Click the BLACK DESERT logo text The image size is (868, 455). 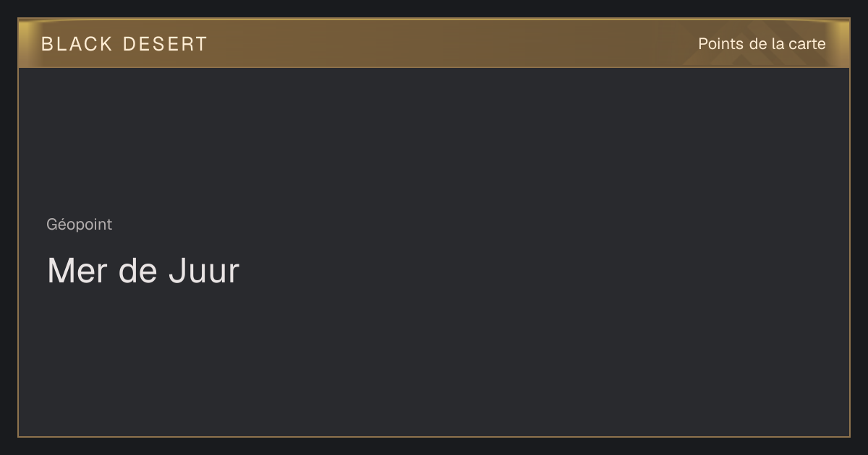pos(124,44)
